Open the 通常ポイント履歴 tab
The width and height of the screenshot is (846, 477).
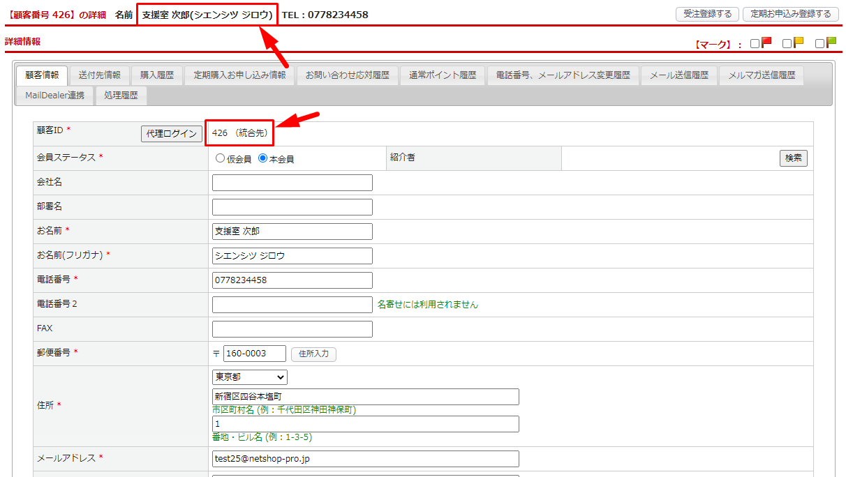[443, 75]
